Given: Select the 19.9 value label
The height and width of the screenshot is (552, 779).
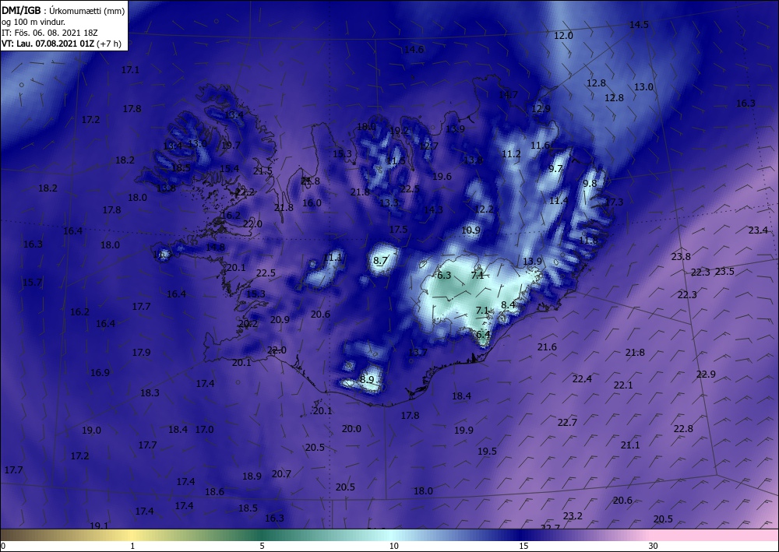Looking at the screenshot, I should (x=464, y=430).
